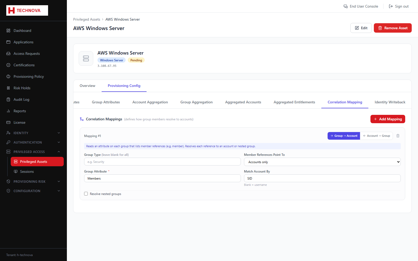Open the Aggregated Accounts sub-tab
This screenshot has height=261, width=418.
(x=243, y=102)
